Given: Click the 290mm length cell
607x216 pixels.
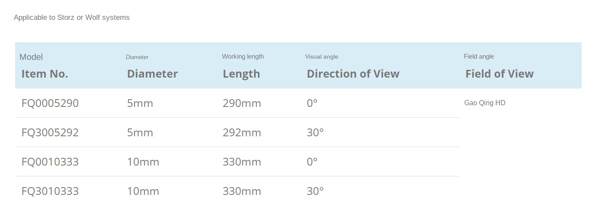Looking at the screenshot, I should coord(242,103).
